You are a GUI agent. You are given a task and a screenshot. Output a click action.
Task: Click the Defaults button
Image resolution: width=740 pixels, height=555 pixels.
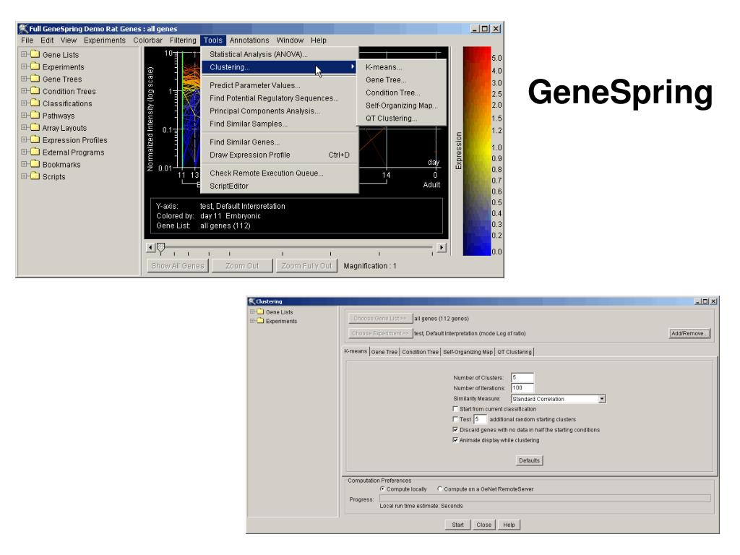[x=529, y=460]
